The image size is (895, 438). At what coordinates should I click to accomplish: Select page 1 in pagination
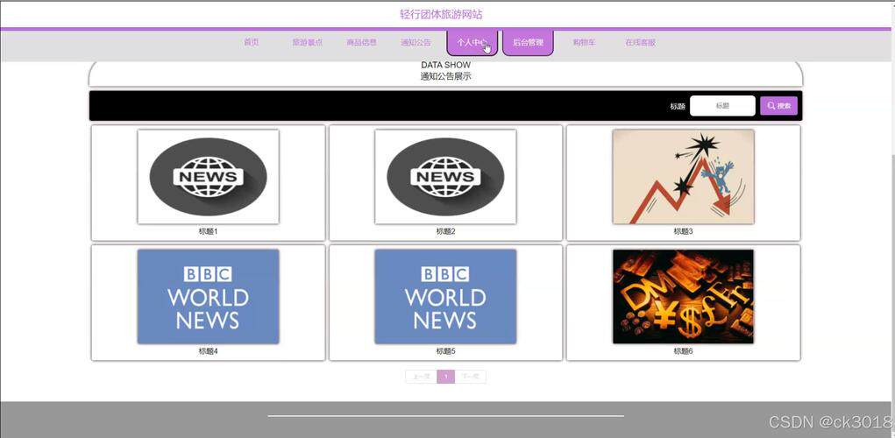coord(446,377)
